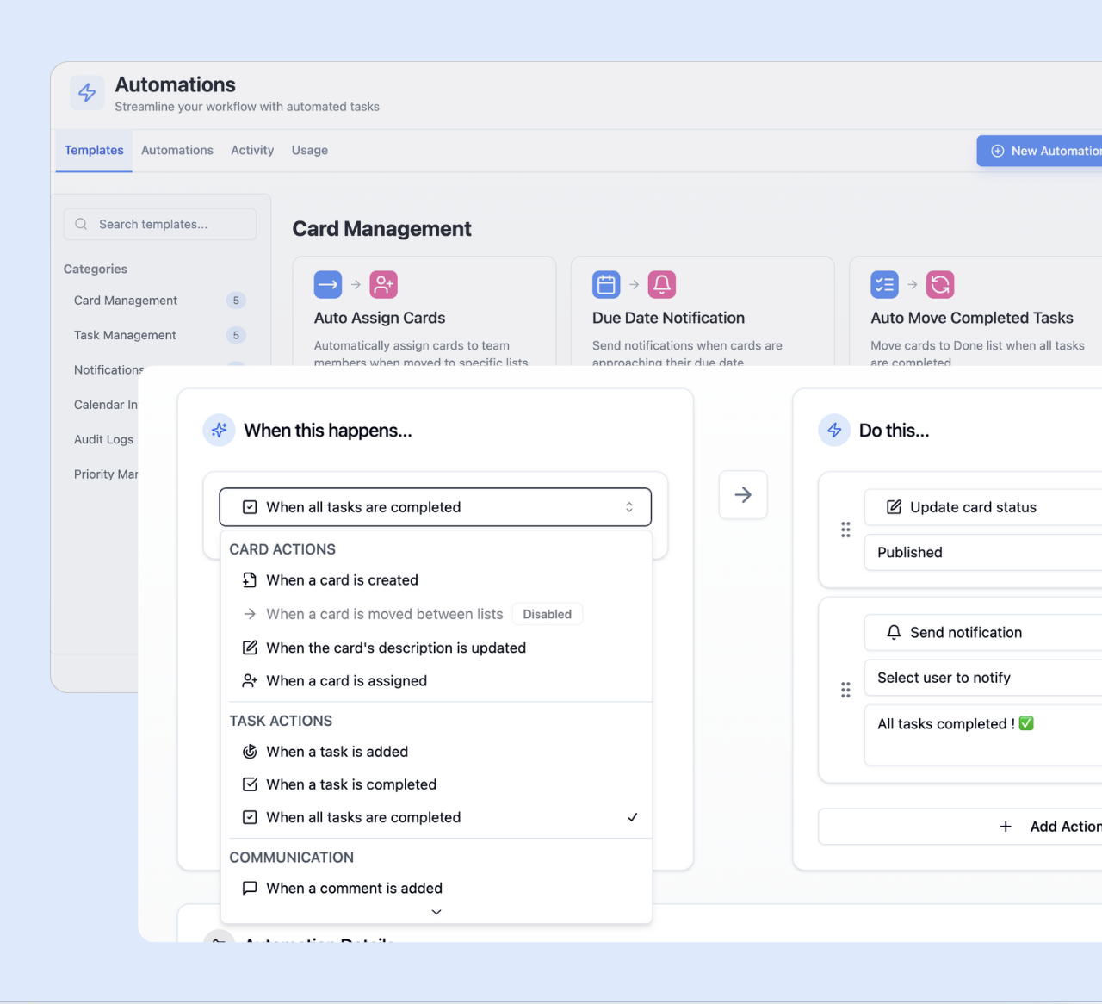Open the Published status dropdown

coord(983,553)
